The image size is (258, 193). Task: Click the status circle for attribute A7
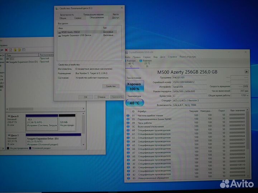coord(128,153)
